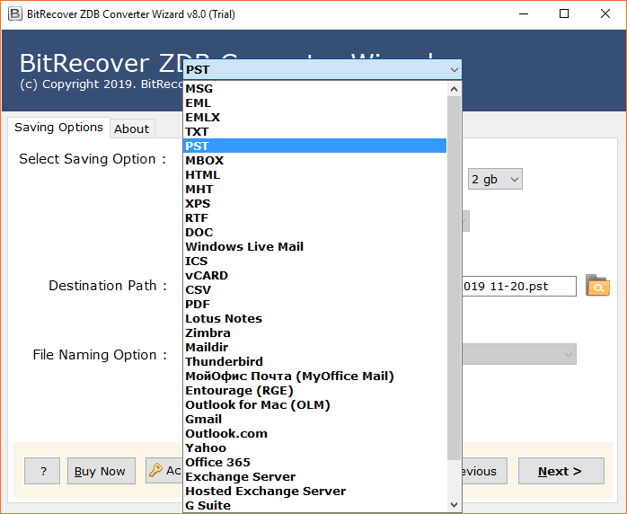Click the Next > button
627x514 pixels.
click(561, 471)
